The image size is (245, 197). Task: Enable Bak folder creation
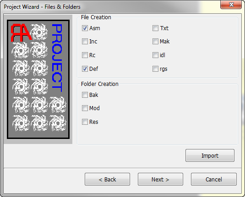click(x=85, y=95)
